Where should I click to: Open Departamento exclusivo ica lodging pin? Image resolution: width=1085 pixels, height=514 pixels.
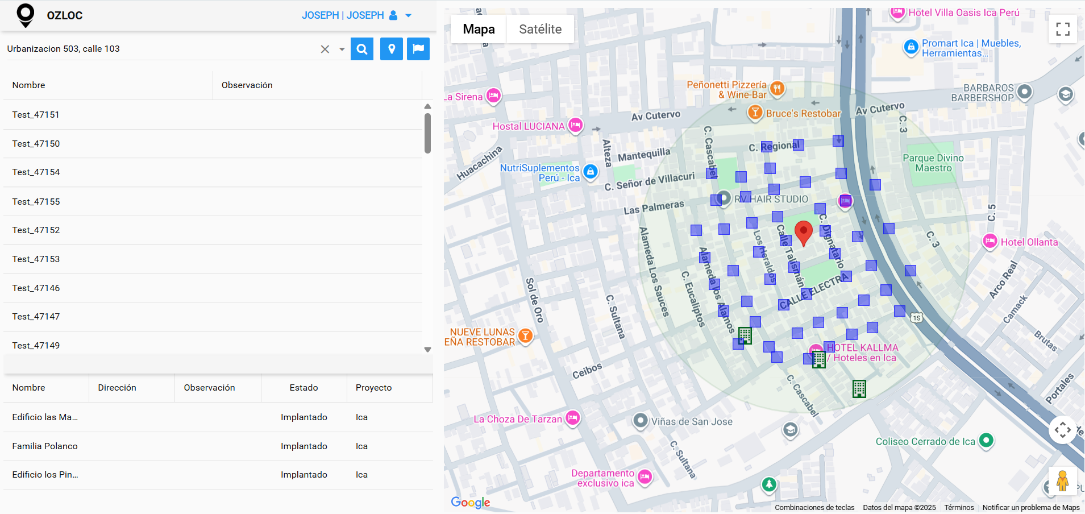pos(645,477)
